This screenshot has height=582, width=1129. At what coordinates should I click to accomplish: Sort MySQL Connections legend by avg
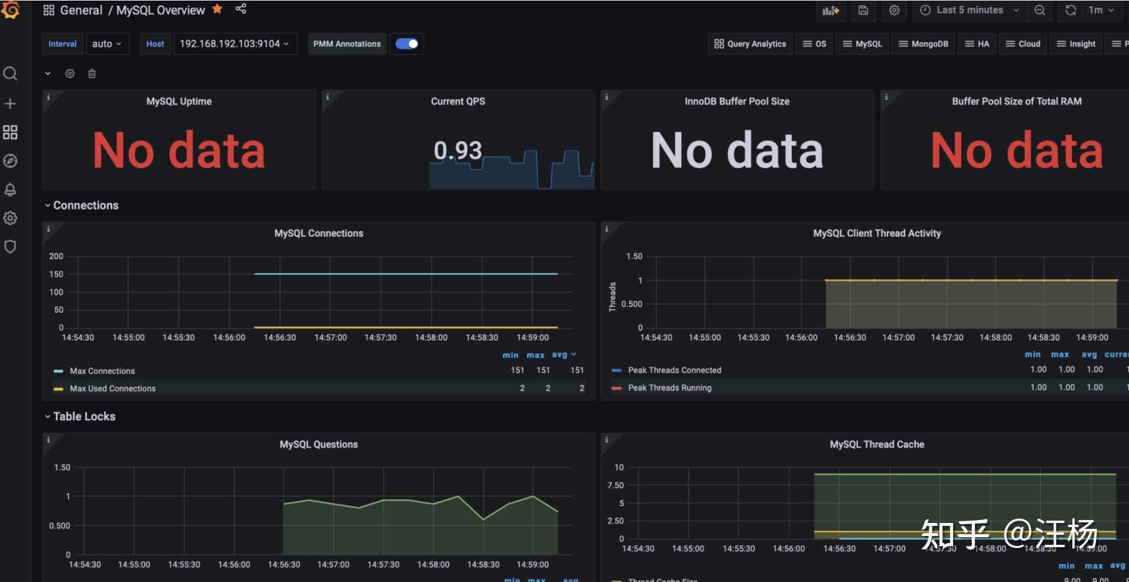[x=563, y=355]
